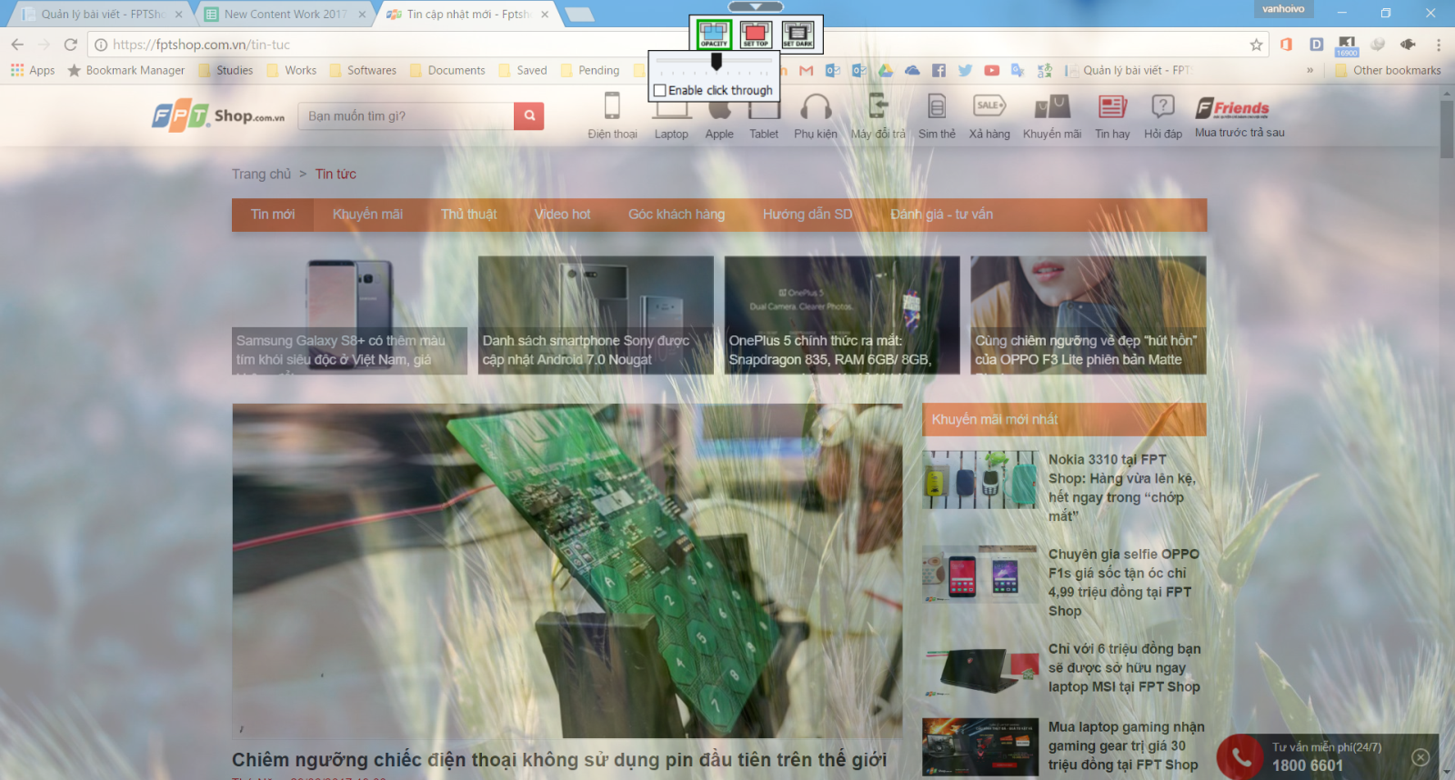Open Phụ kiện headphones category

[816, 116]
